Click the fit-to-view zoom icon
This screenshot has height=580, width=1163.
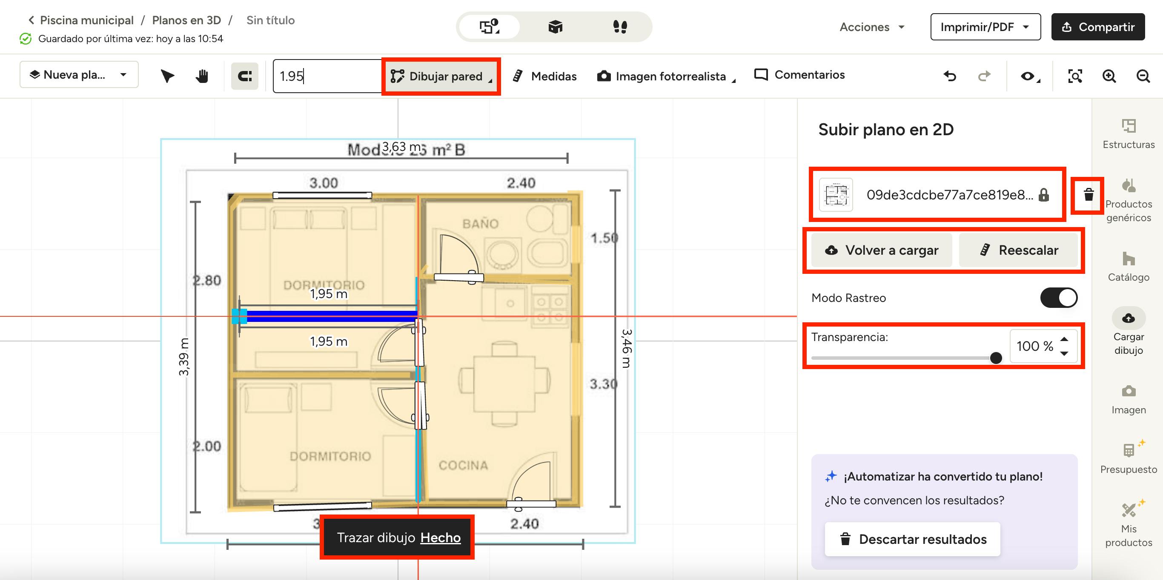pyautogui.click(x=1075, y=76)
